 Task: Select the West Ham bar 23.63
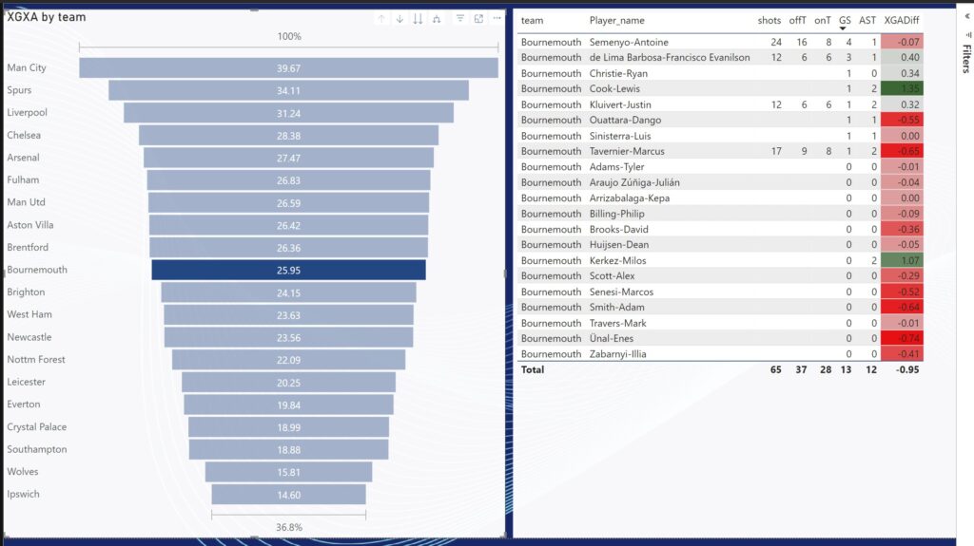[x=288, y=315]
